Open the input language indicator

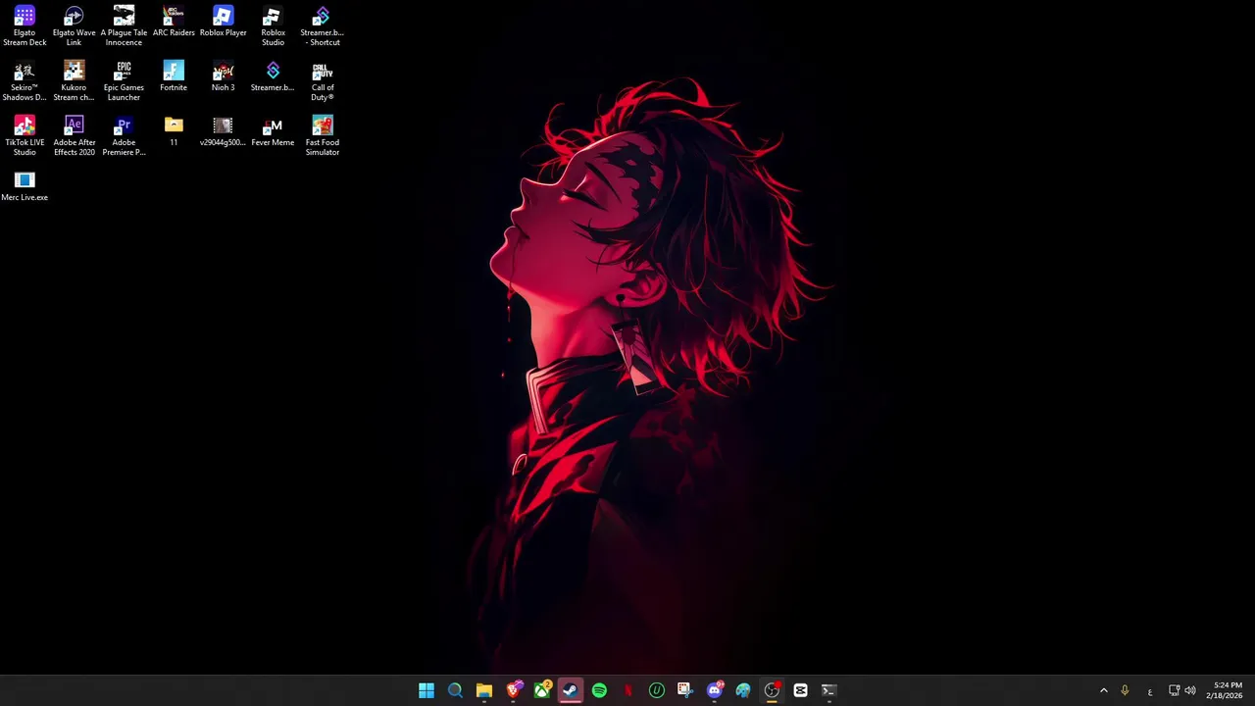tap(1150, 690)
